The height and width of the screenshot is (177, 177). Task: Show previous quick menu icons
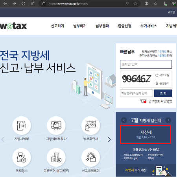[x=3, y=139]
